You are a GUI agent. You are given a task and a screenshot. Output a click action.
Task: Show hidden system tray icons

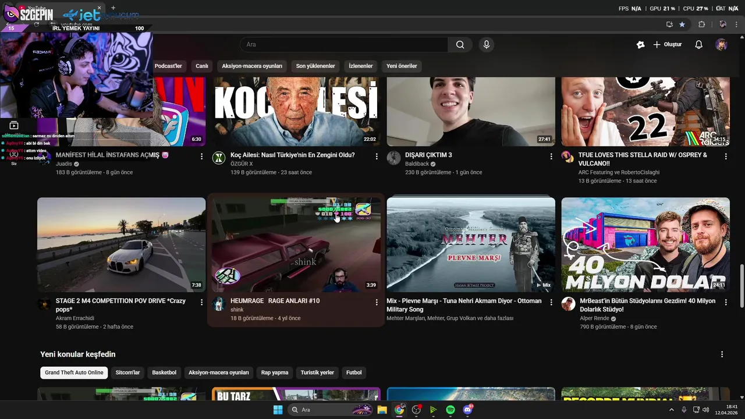point(672,410)
